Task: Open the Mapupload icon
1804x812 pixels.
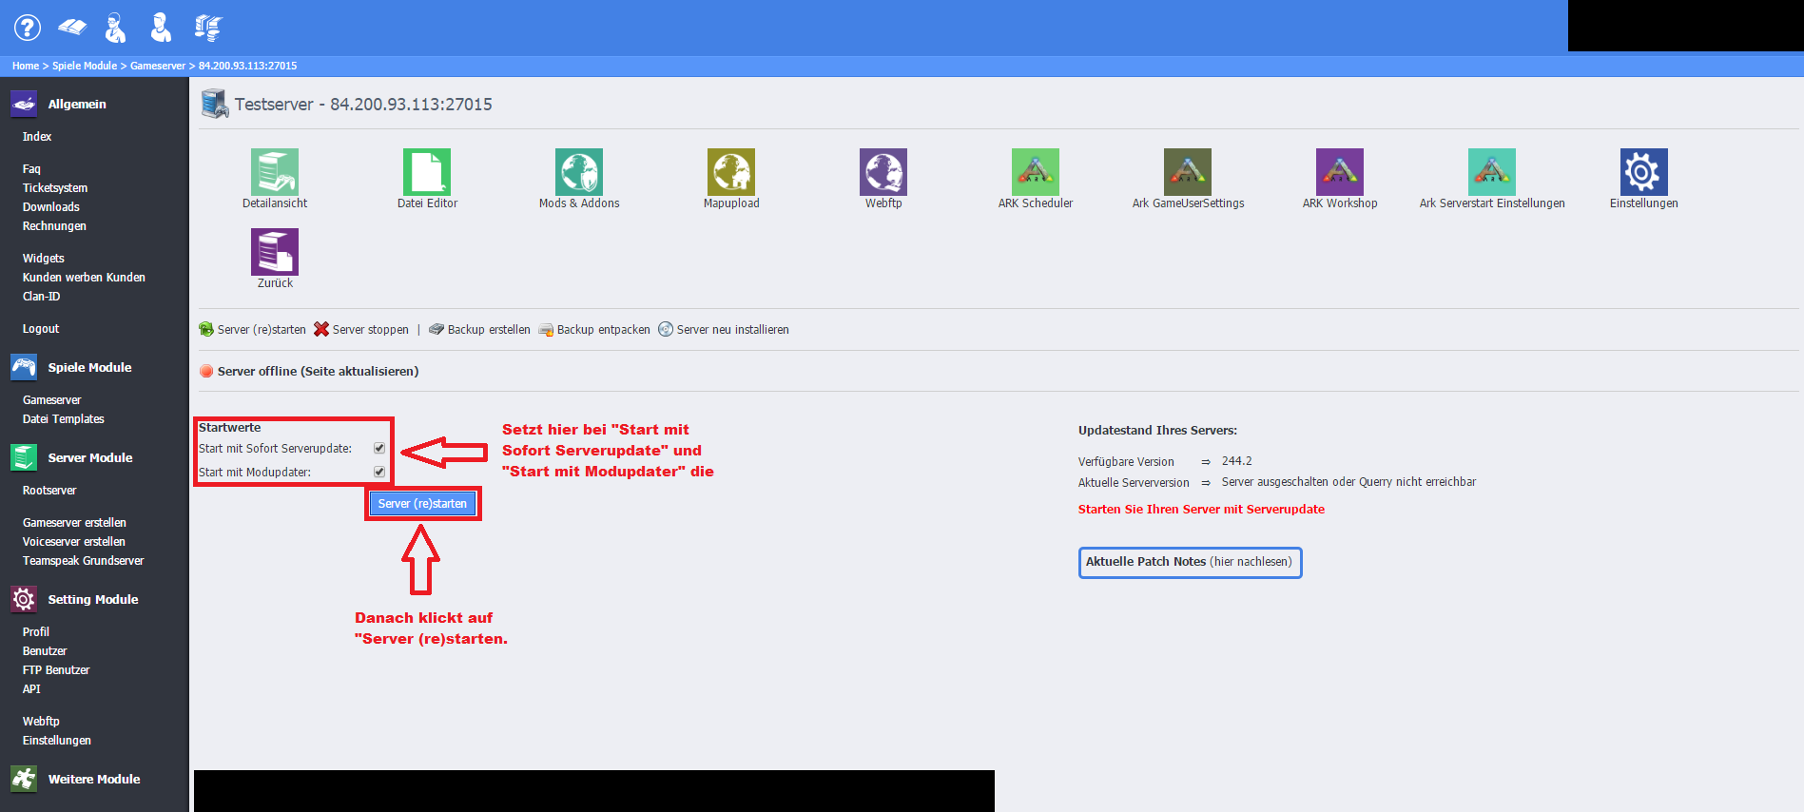Action: [x=731, y=172]
